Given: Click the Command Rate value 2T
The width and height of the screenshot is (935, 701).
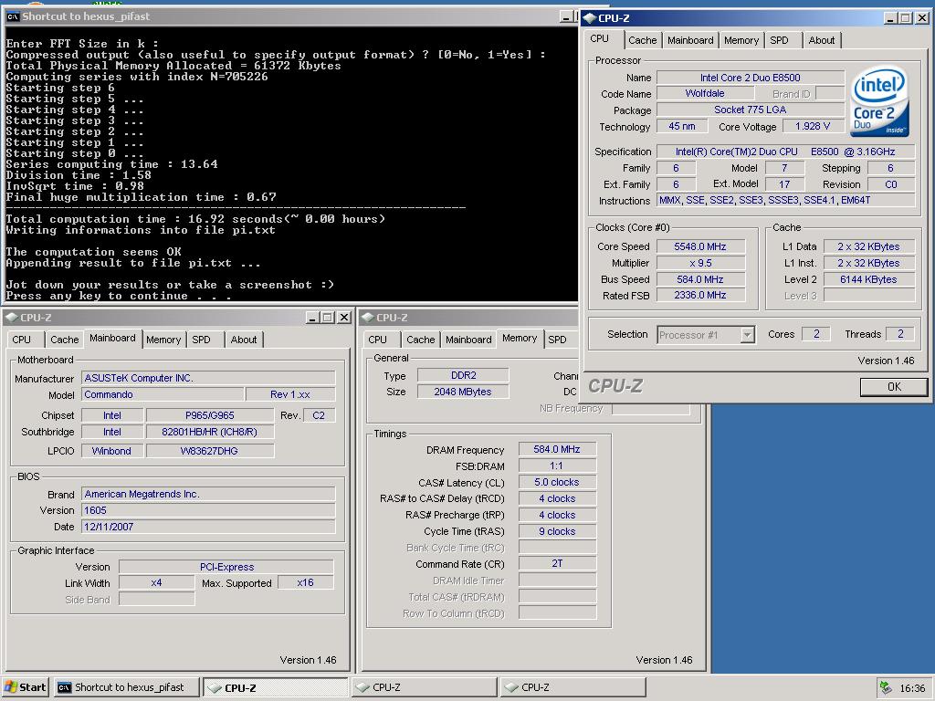Looking at the screenshot, I should pos(558,563).
